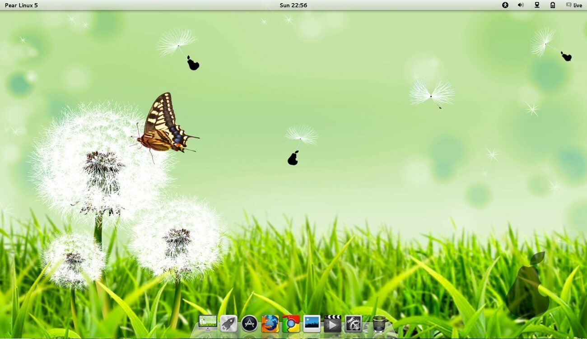Screen dimensions: 587x339
Task: Open the Trash bin in dock
Action: [x=379, y=323]
